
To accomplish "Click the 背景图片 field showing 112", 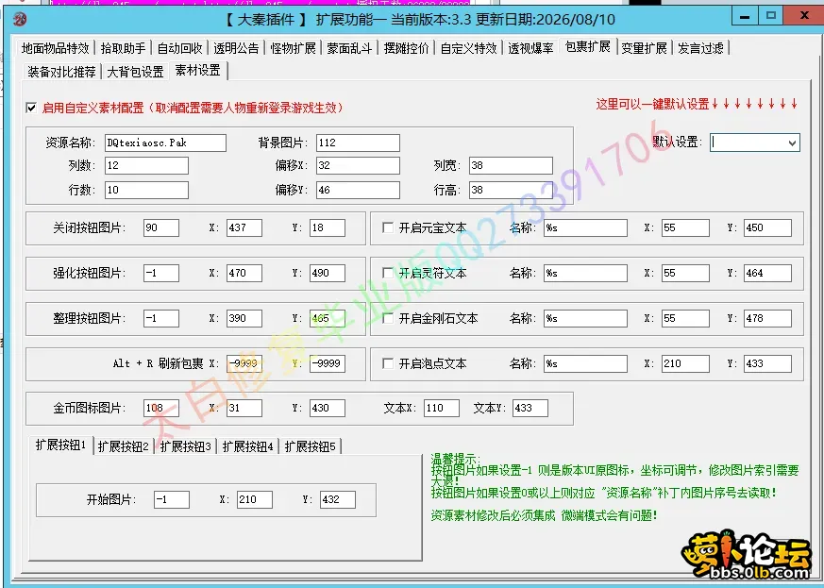I will 358,143.
